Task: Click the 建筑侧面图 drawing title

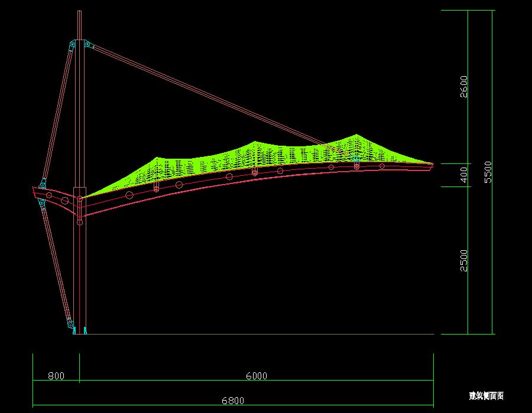Action: click(x=486, y=396)
